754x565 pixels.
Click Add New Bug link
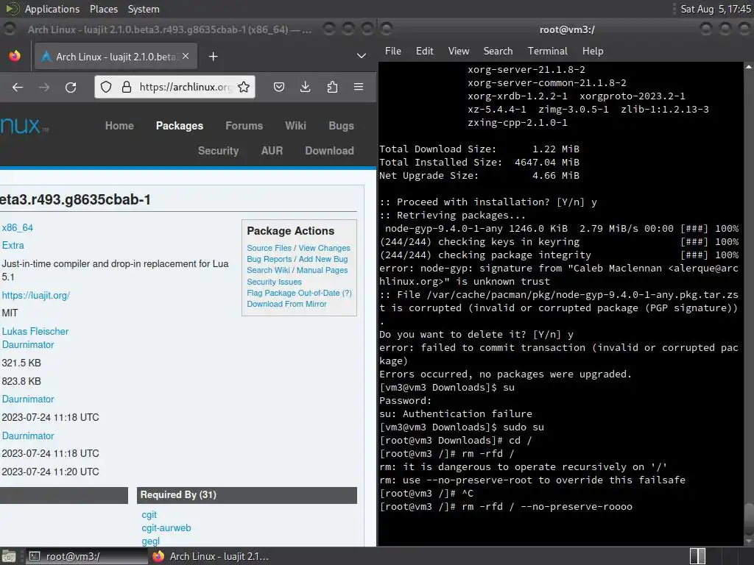tap(323, 259)
